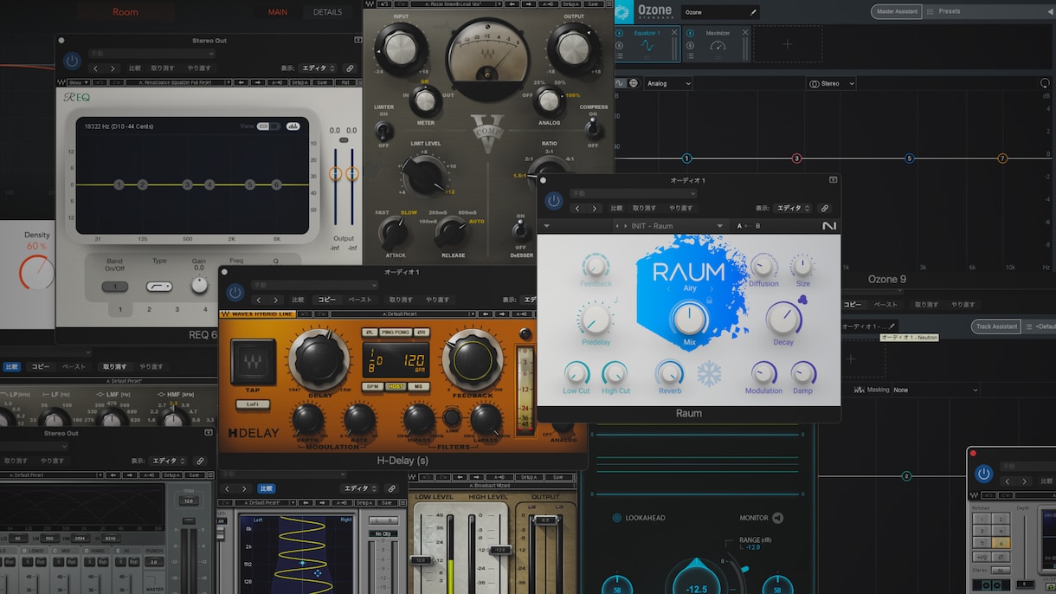Viewport: 1056px width, 594px height.
Task: Select Ozone EQ node 7
Action: click(x=1002, y=158)
